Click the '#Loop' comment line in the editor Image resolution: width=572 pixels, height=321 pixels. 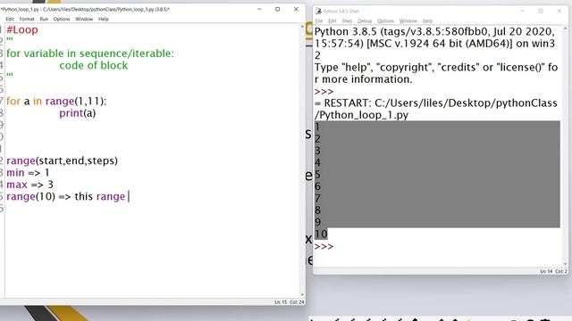[x=22, y=29]
